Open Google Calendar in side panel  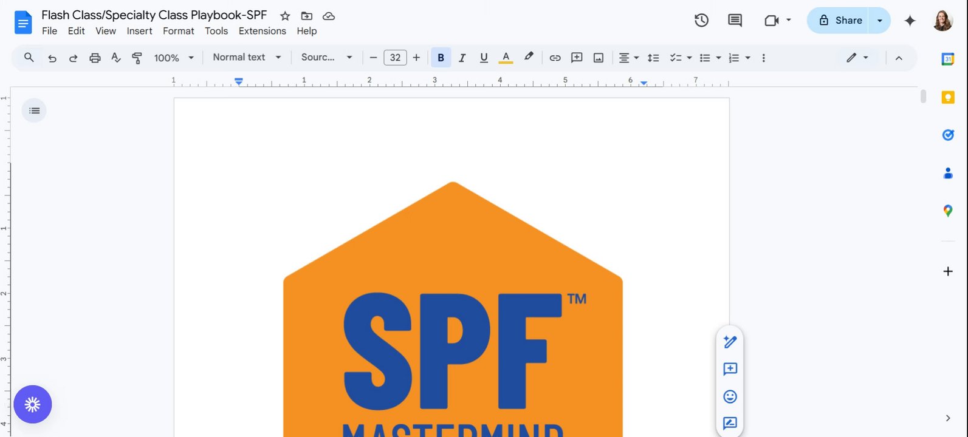(948, 59)
